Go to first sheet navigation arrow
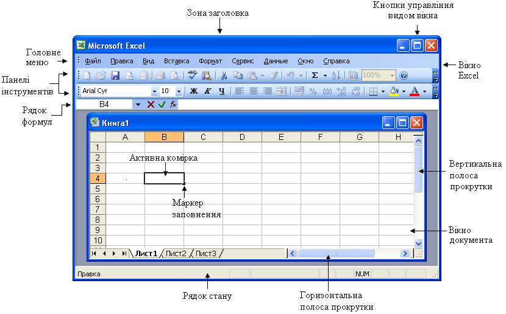The width and height of the screenshot is (506, 314). click(94, 254)
